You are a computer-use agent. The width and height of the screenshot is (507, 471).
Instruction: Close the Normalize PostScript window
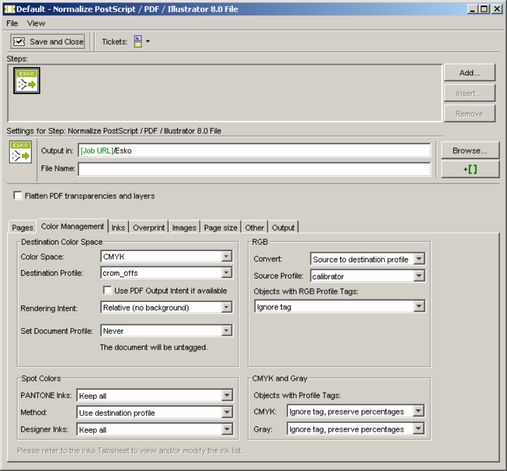[x=496, y=9]
